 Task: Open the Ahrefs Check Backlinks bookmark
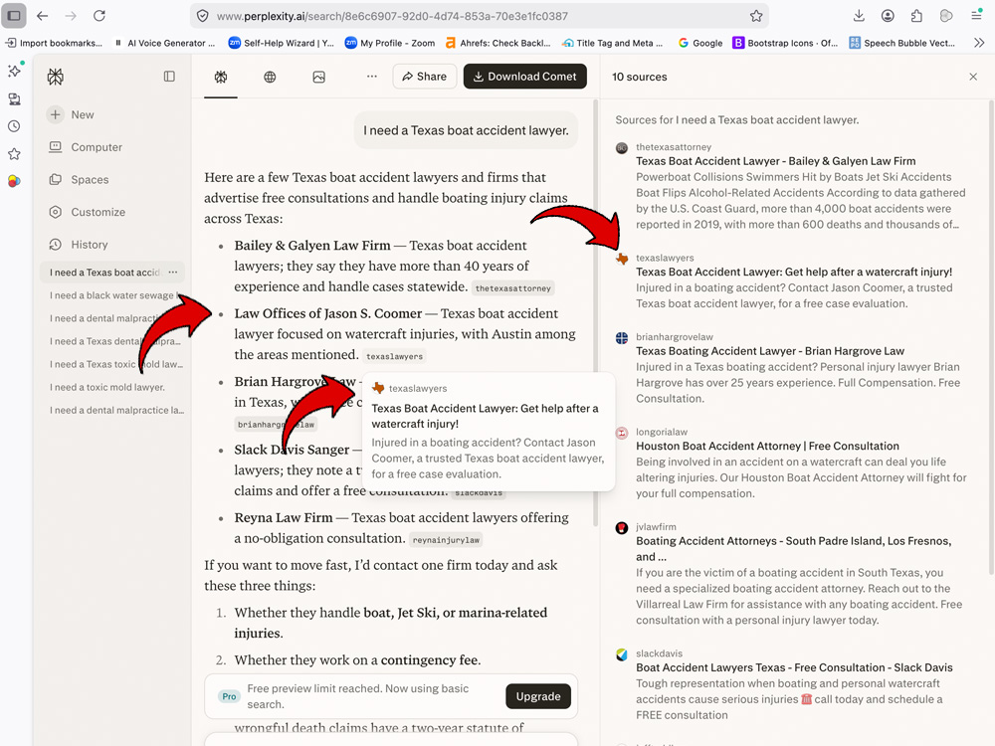coord(497,43)
